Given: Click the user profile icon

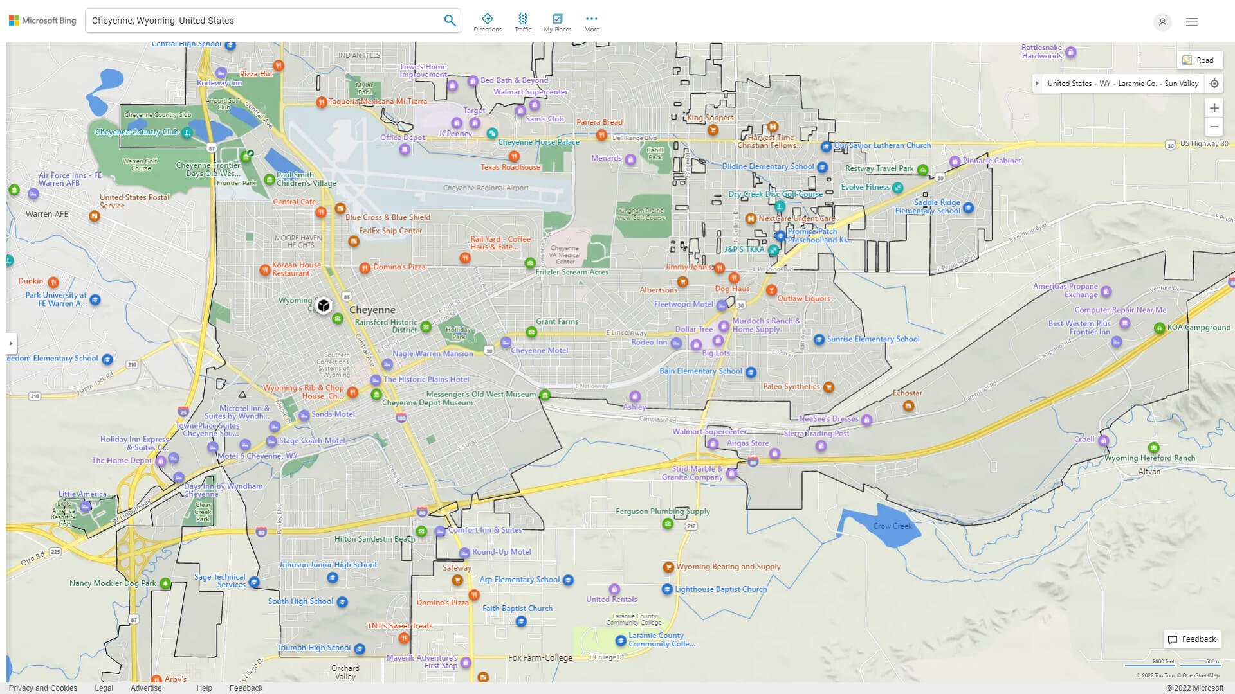Looking at the screenshot, I should point(1162,22).
